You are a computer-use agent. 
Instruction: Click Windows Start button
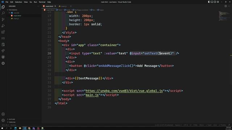pos(2,129)
